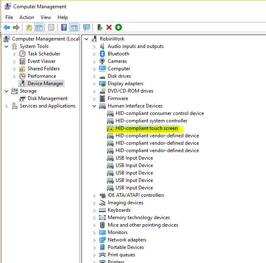Toggle the Show/Hide Action Pane button

tap(74, 27)
